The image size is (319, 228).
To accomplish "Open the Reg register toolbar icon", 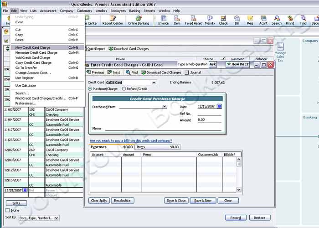I will point(250,20).
